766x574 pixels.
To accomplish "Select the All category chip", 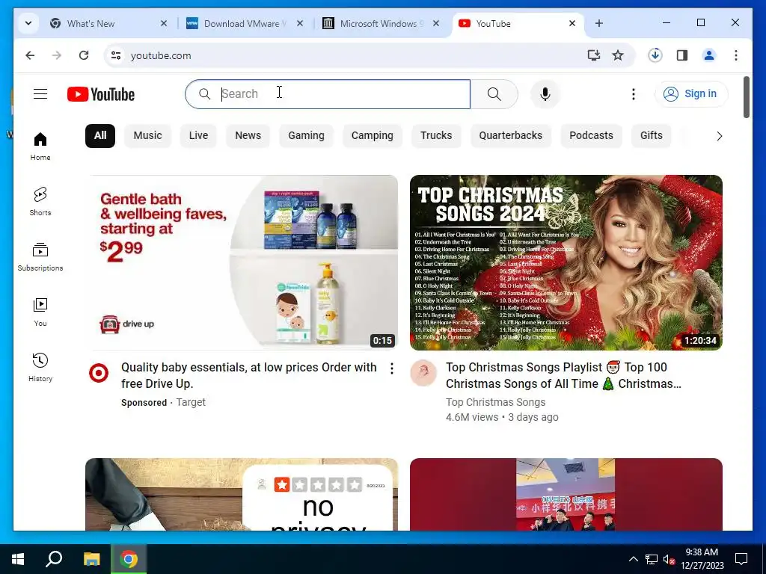I will click(x=100, y=136).
